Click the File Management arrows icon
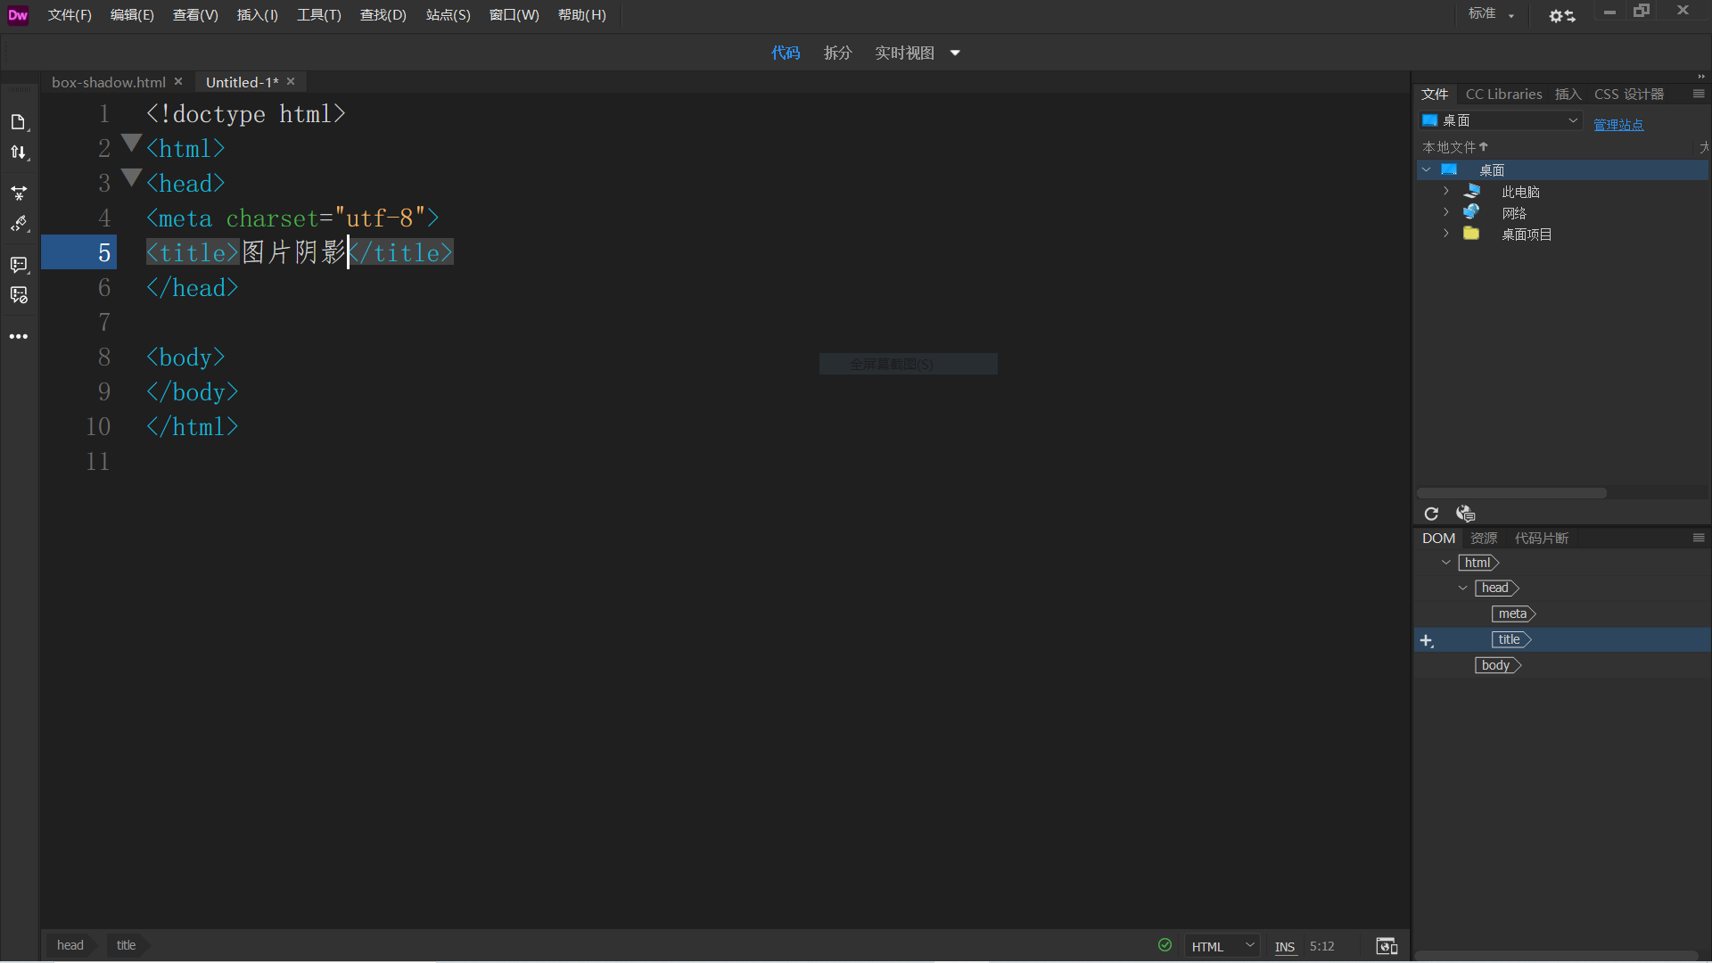 [18, 152]
